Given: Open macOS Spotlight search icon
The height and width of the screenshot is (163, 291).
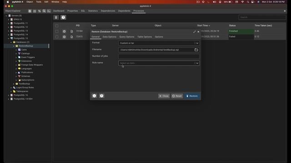Looking at the screenshot, I should (248, 2).
